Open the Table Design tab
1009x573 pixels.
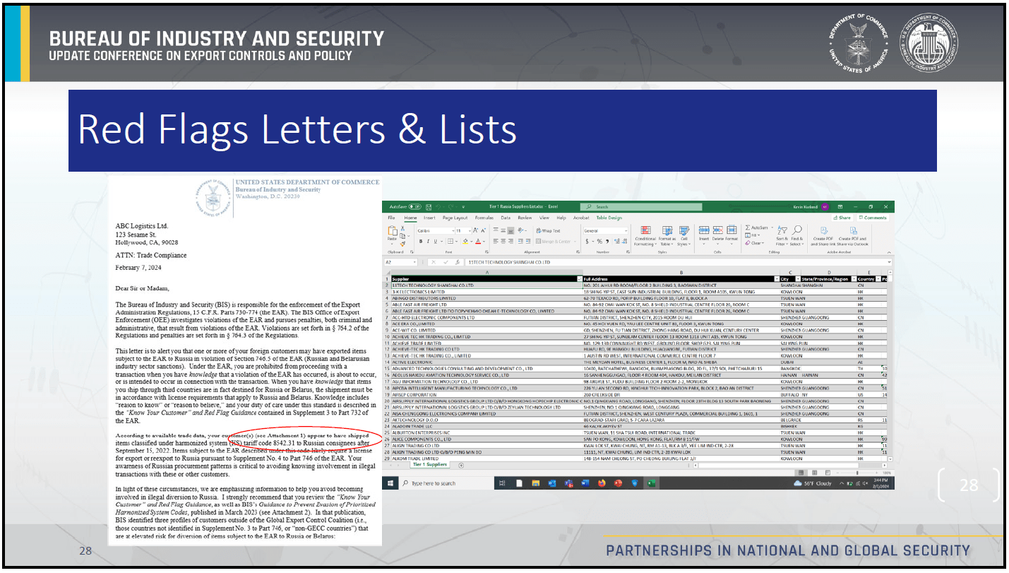pos(609,218)
